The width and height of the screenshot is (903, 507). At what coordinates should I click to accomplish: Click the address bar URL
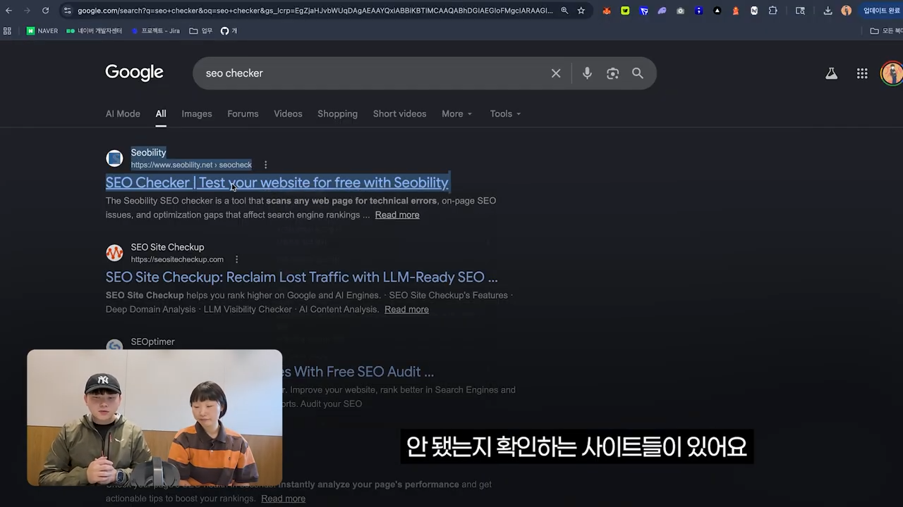click(x=315, y=11)
